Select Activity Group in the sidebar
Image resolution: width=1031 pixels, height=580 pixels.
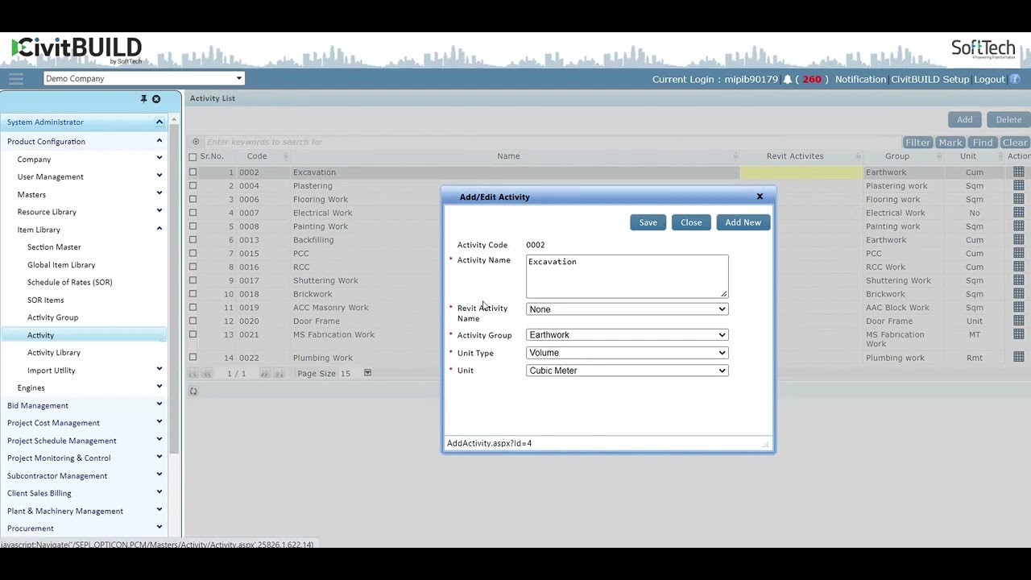52,317
